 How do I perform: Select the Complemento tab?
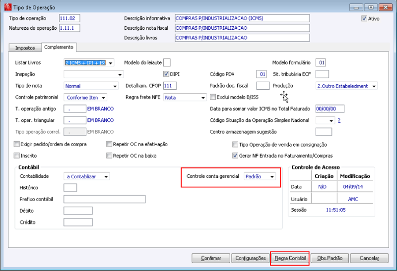tap(59, 47)
